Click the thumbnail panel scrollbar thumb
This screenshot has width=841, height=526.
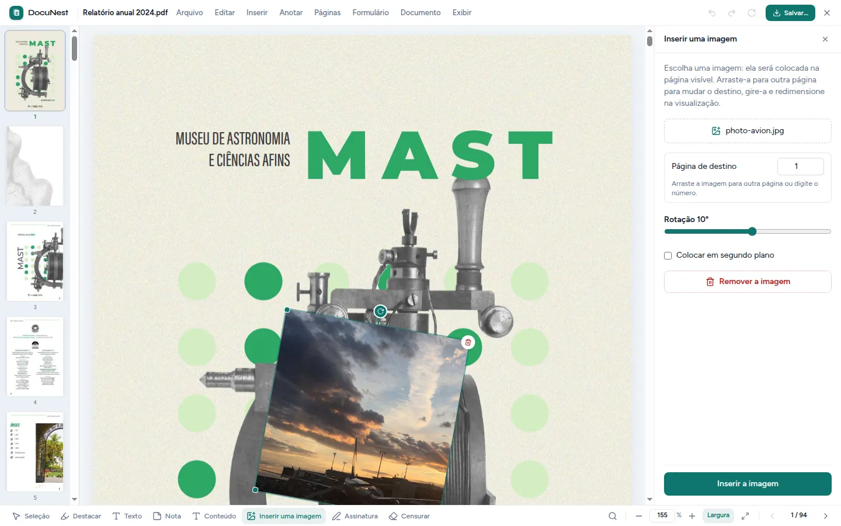tap(74, 49)
